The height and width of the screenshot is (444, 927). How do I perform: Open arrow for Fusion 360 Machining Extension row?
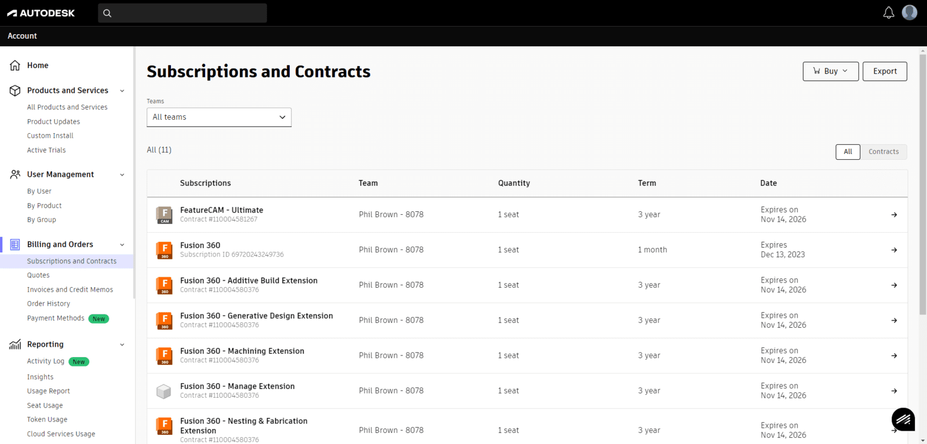coord(894,356)
